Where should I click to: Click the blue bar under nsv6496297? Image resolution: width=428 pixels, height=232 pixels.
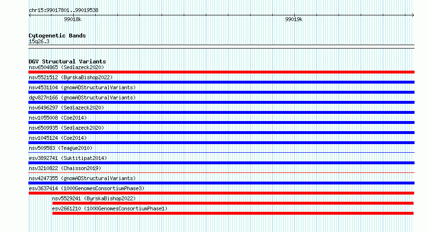221,112
